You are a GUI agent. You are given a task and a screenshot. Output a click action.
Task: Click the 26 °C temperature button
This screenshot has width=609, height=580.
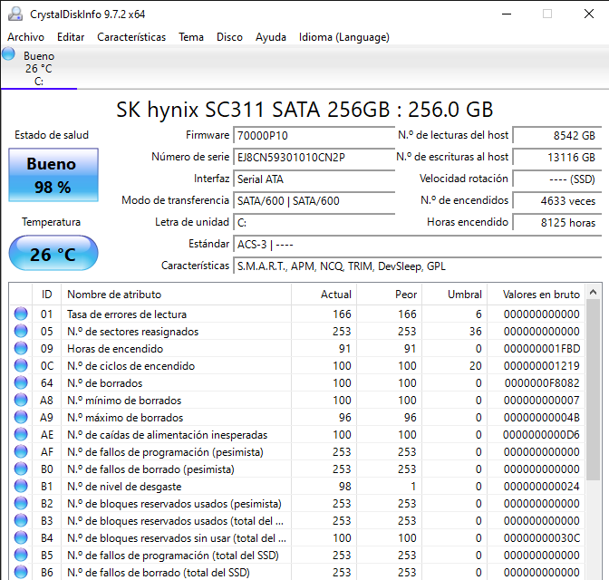pos(53,254)
